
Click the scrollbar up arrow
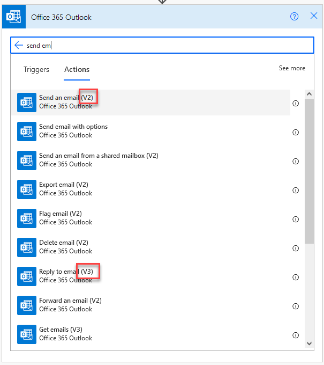click(309, 94)
